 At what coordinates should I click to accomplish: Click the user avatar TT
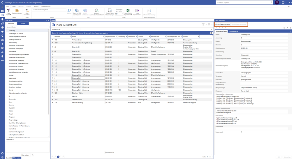click(x=277, y=2)
